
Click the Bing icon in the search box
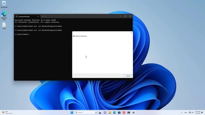click(96, 112)
